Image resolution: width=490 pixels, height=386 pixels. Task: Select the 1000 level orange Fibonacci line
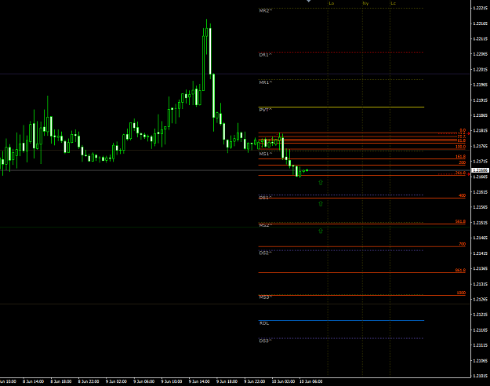pyautogui.click(x=362, y=295)
